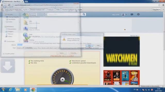The height and width of the screenshot is (92, 165).
Task: Click the network icon in the system tray
Action: tap(146, 90)
